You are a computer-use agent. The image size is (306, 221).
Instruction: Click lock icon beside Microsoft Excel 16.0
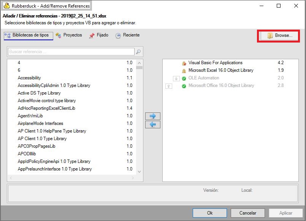[184, 71]
